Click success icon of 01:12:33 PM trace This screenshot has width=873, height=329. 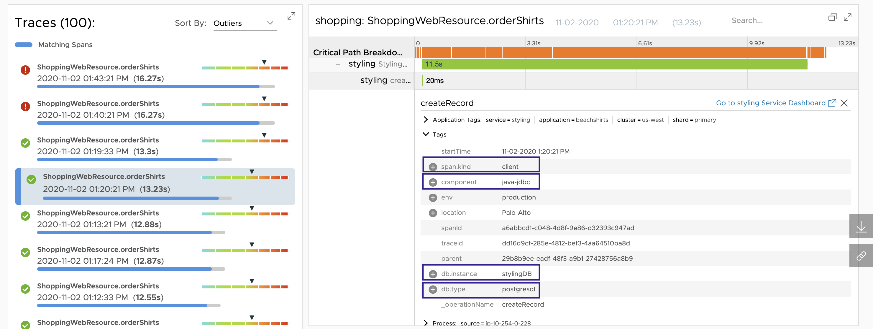(25, 289)
